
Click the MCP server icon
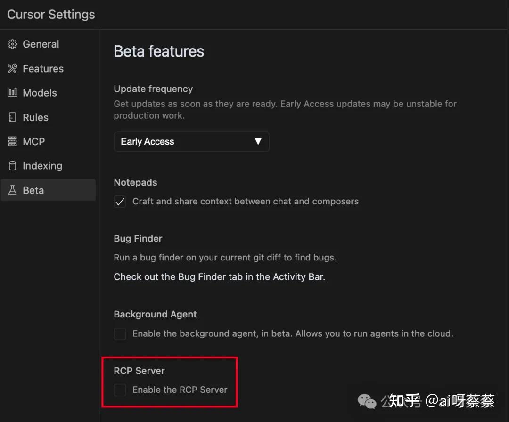[12, 141]
